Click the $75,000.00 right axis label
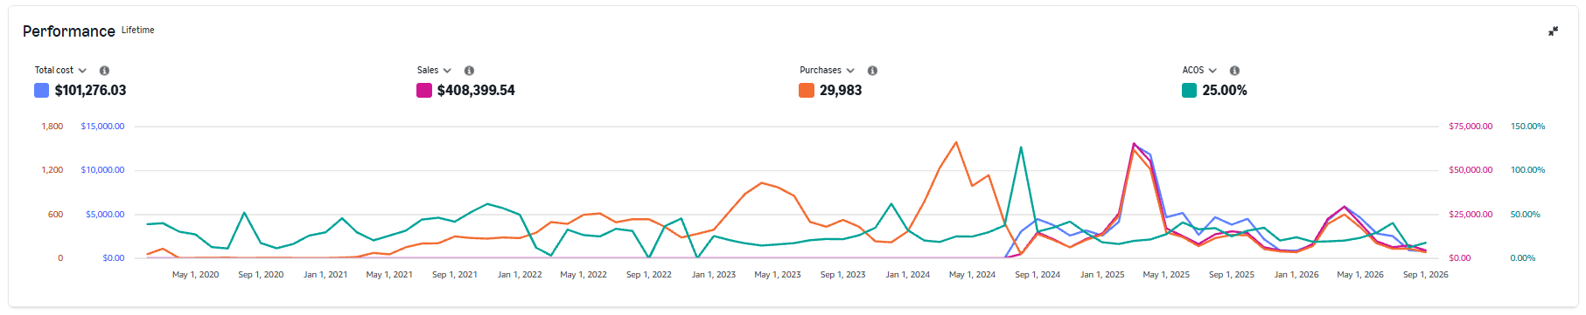This screenshot has height=315, width=1586. click(1471, 127)
